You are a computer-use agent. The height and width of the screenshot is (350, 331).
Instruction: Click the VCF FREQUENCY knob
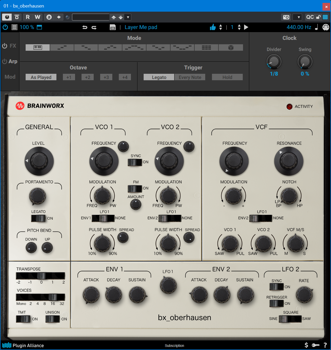pyautogui.click(x=234, y=161)
